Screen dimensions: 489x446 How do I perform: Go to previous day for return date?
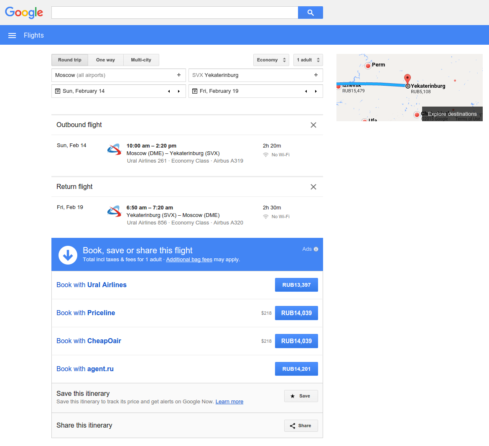pyautogui.click(x=306, y=91)
